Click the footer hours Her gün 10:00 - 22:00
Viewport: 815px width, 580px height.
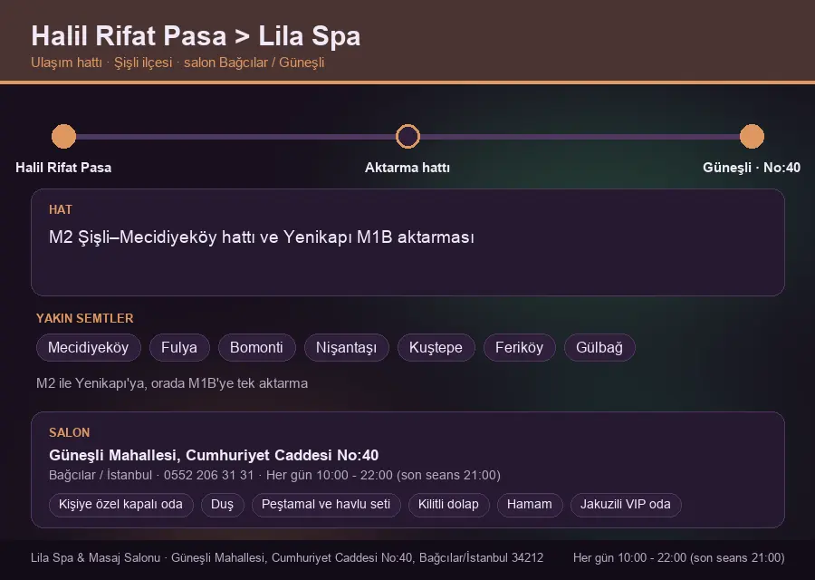[679, 557]
